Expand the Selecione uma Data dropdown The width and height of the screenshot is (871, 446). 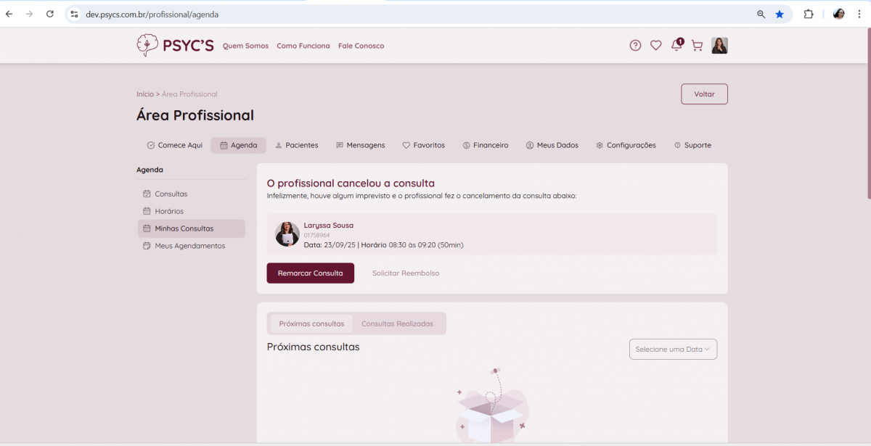pyautogui.click(x=673, y=350)
